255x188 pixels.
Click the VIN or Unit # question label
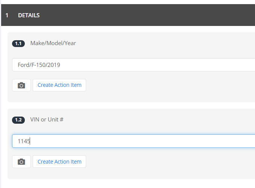click(x=47, y=120)
